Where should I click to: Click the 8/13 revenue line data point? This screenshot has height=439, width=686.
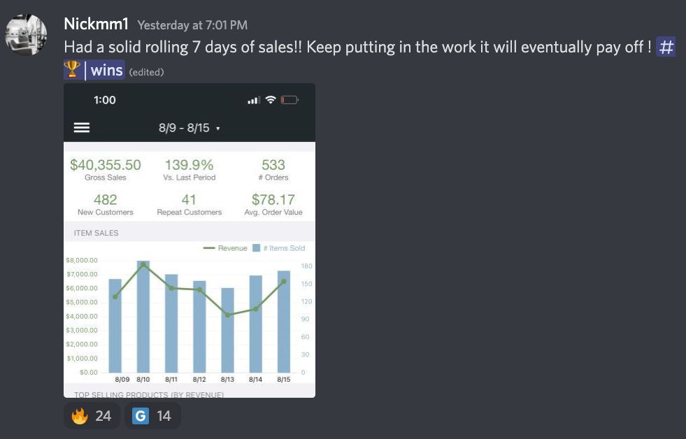point(227,315)
